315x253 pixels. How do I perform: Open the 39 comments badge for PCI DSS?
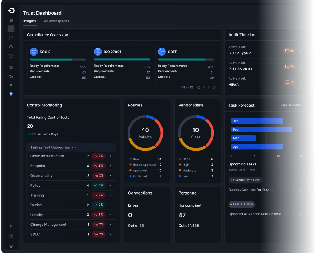click(x=289, y=66)
